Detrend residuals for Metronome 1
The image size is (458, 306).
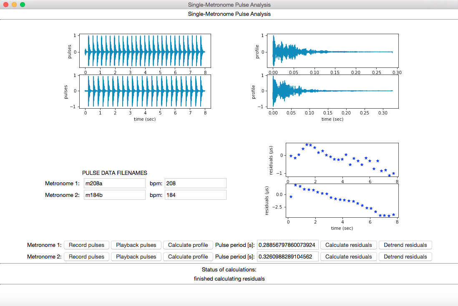pos(405,245)
